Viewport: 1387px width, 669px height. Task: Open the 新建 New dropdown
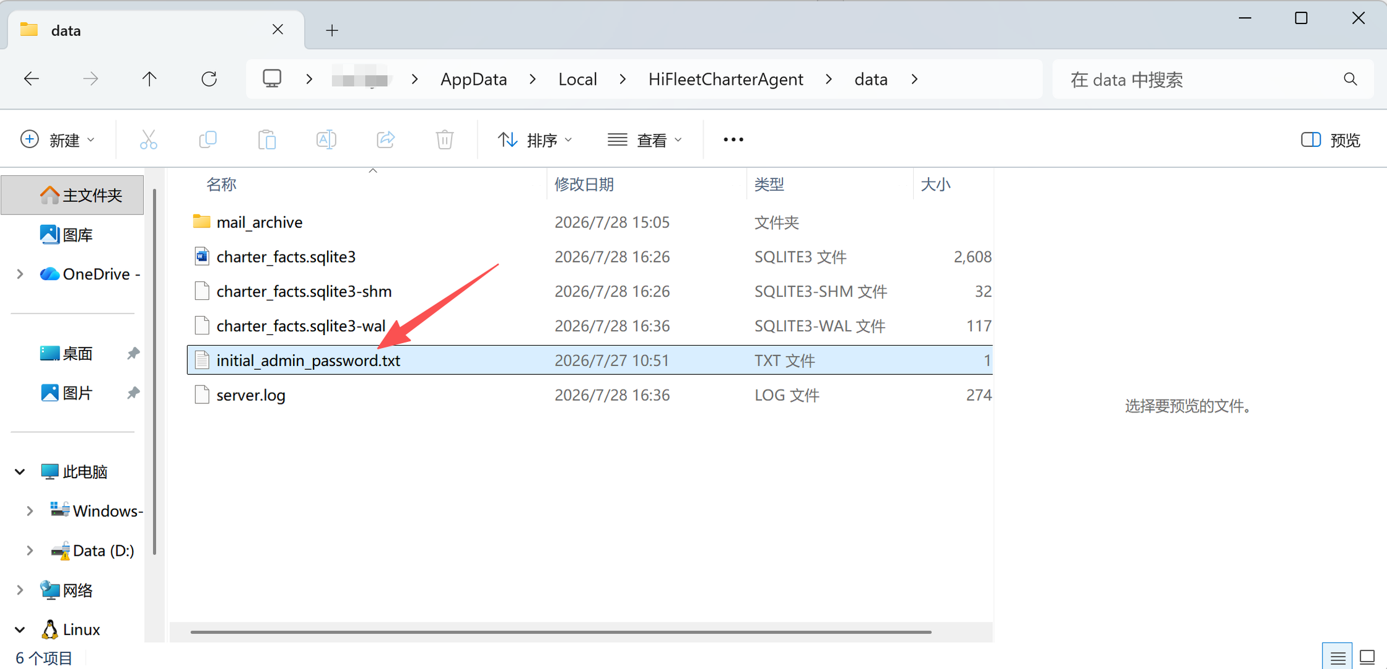(58, 140)
